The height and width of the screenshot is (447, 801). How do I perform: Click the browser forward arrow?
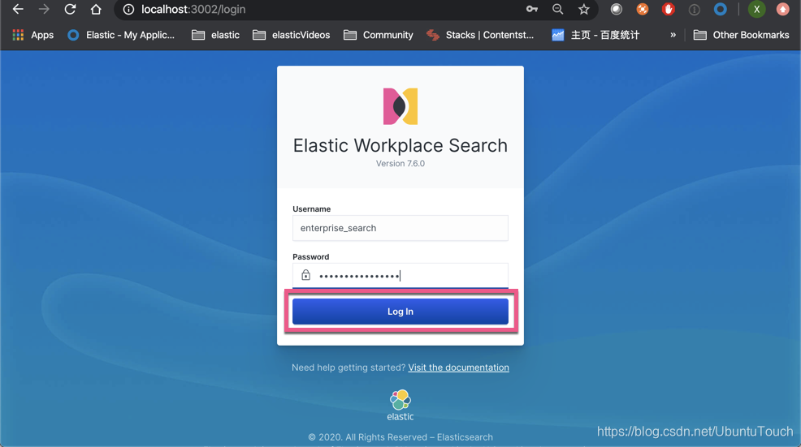tap(44, 9)
